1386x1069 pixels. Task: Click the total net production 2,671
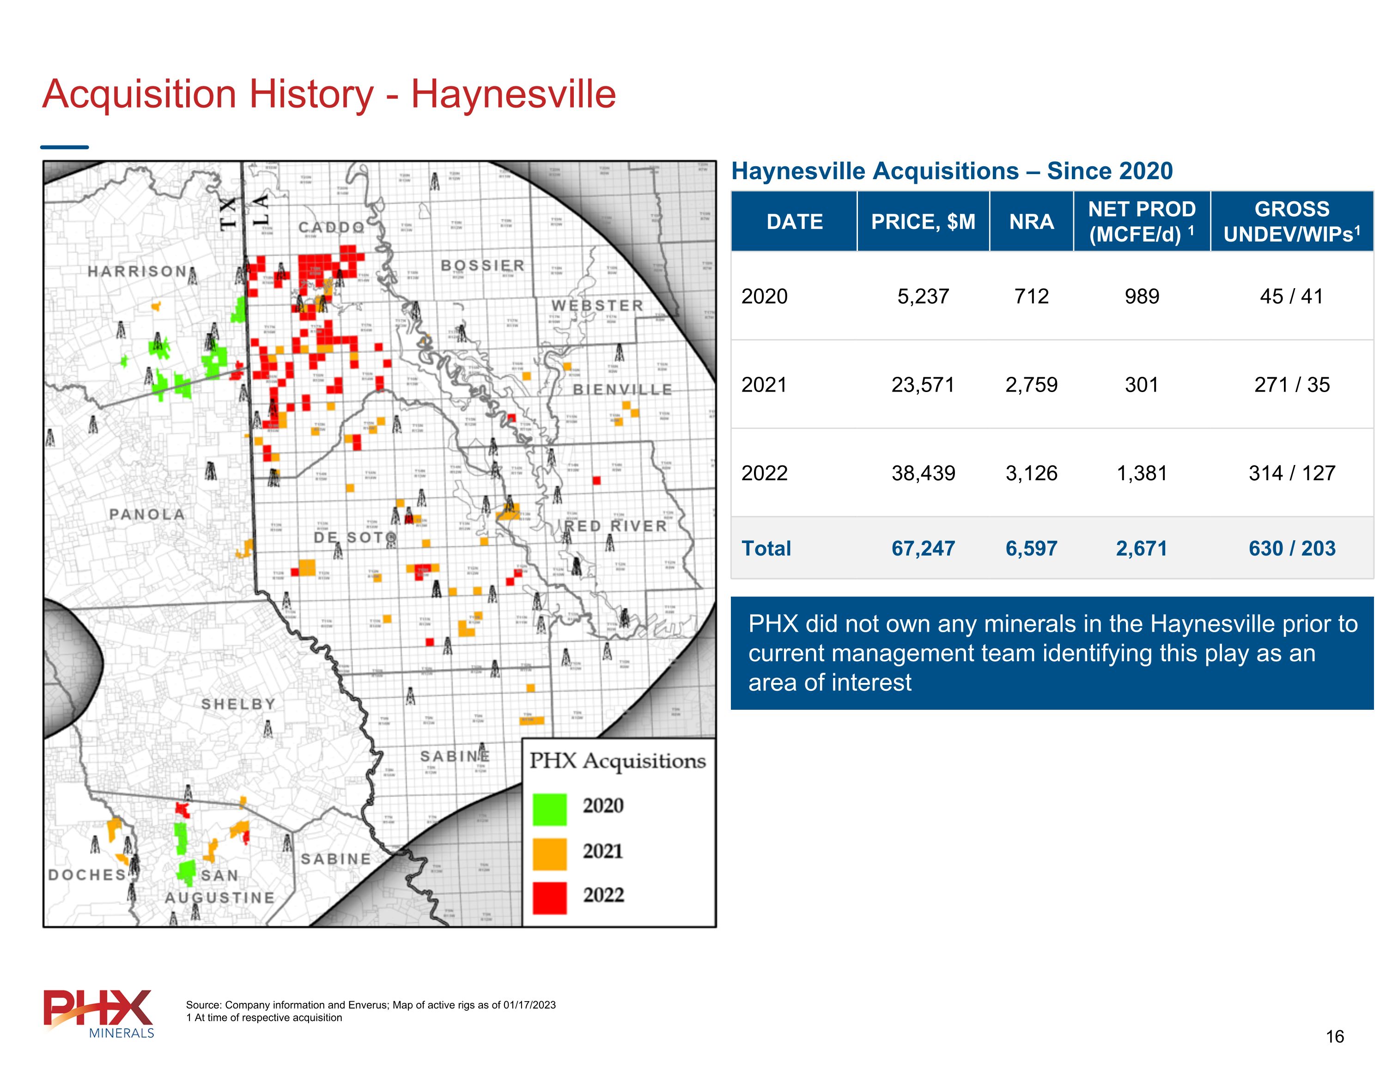(1142, 548)
